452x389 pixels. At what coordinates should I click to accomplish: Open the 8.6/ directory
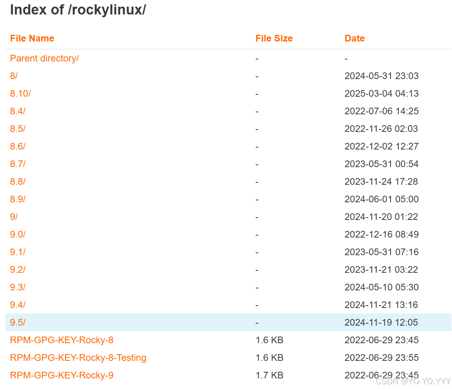[18, 146]
